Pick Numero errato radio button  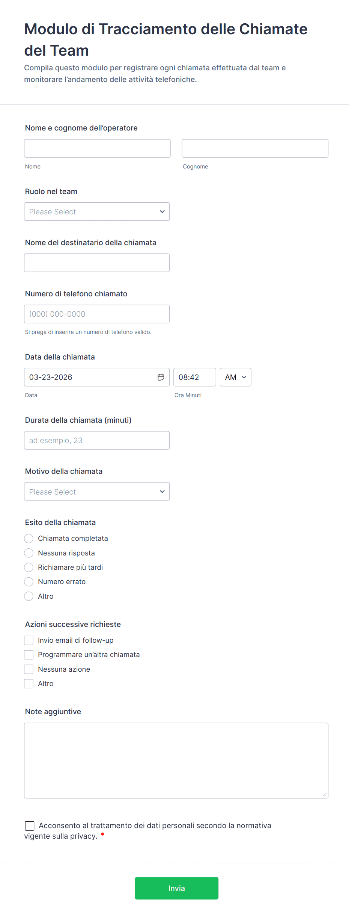click(x=29, y=582)
